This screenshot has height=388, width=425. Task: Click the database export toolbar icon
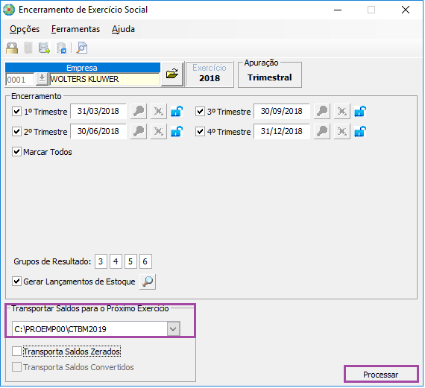[x=44, y=48]
